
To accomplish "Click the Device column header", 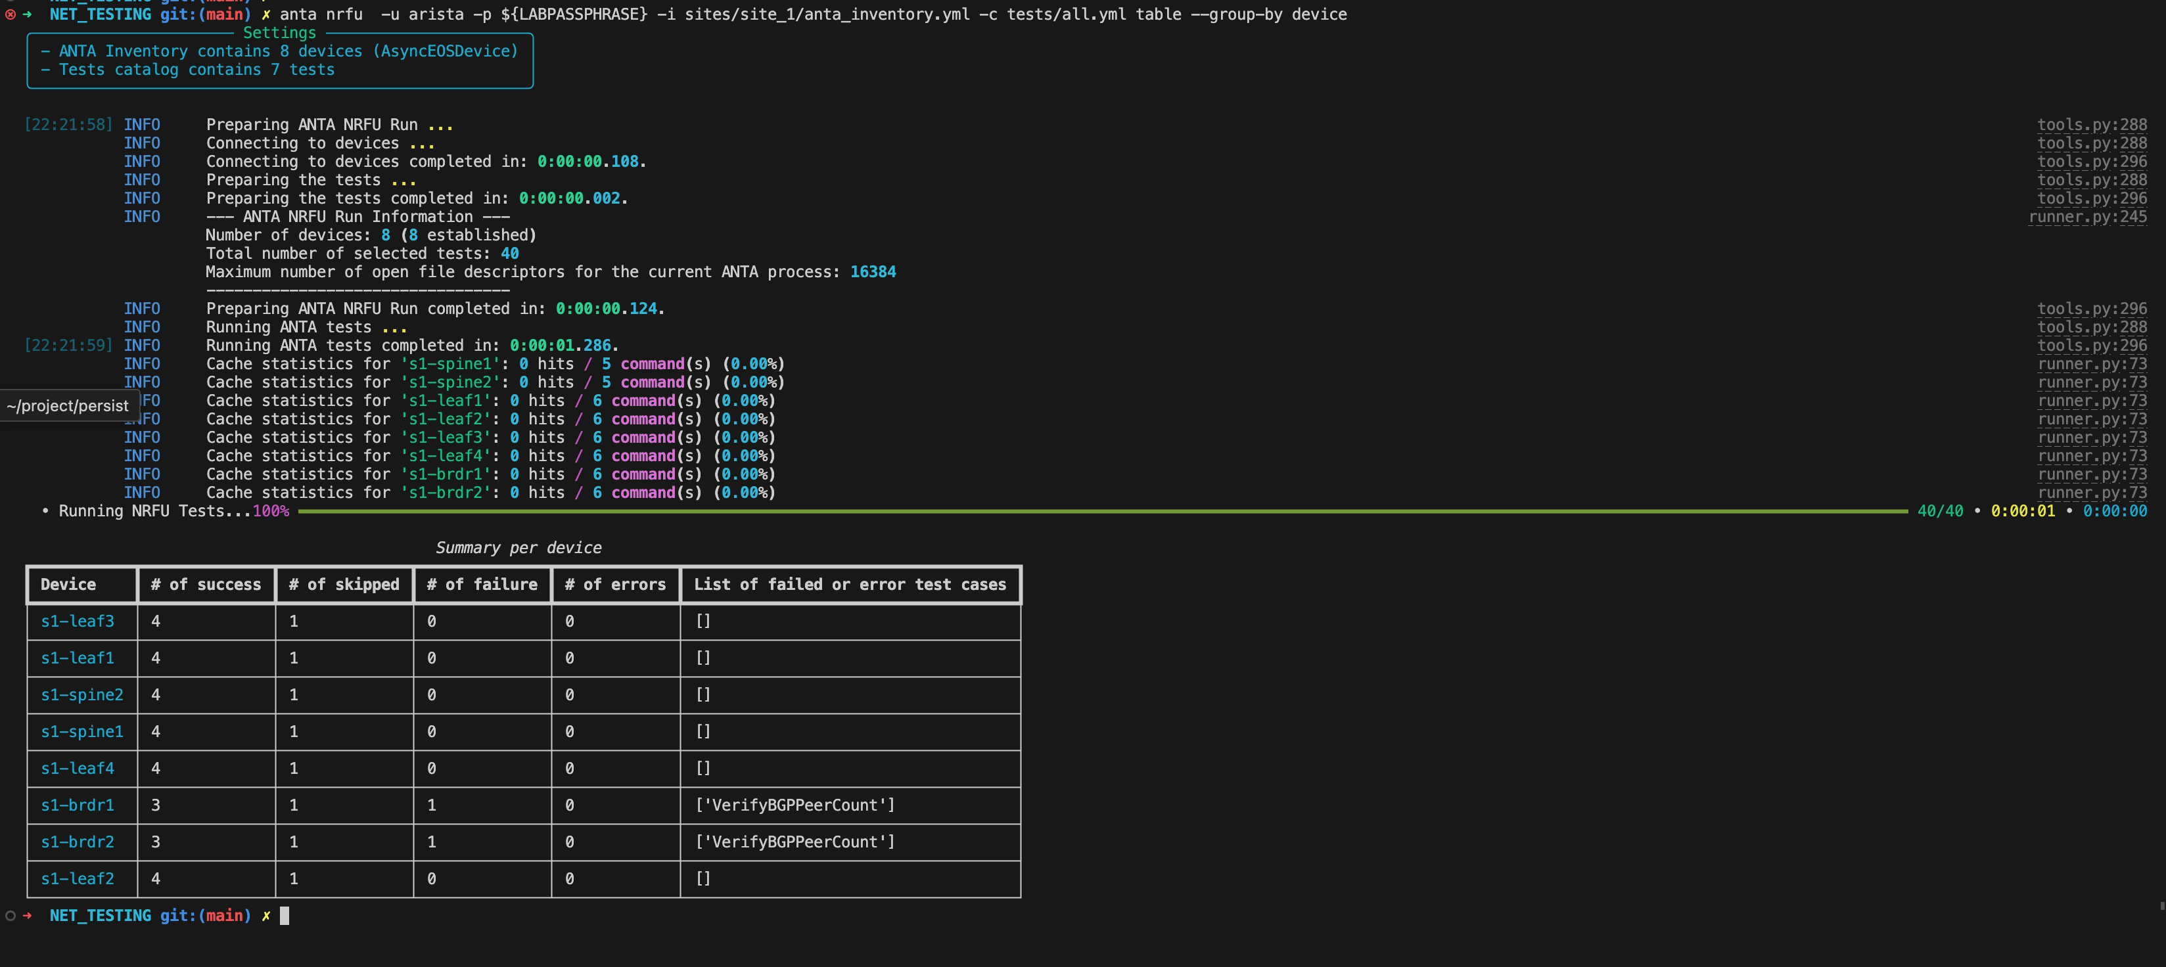I will coord(68,585).
